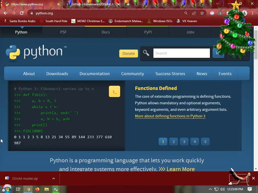Expand the DDoM-master.zip download options chevron
This screenshot has width=258, height=193.
54,178
